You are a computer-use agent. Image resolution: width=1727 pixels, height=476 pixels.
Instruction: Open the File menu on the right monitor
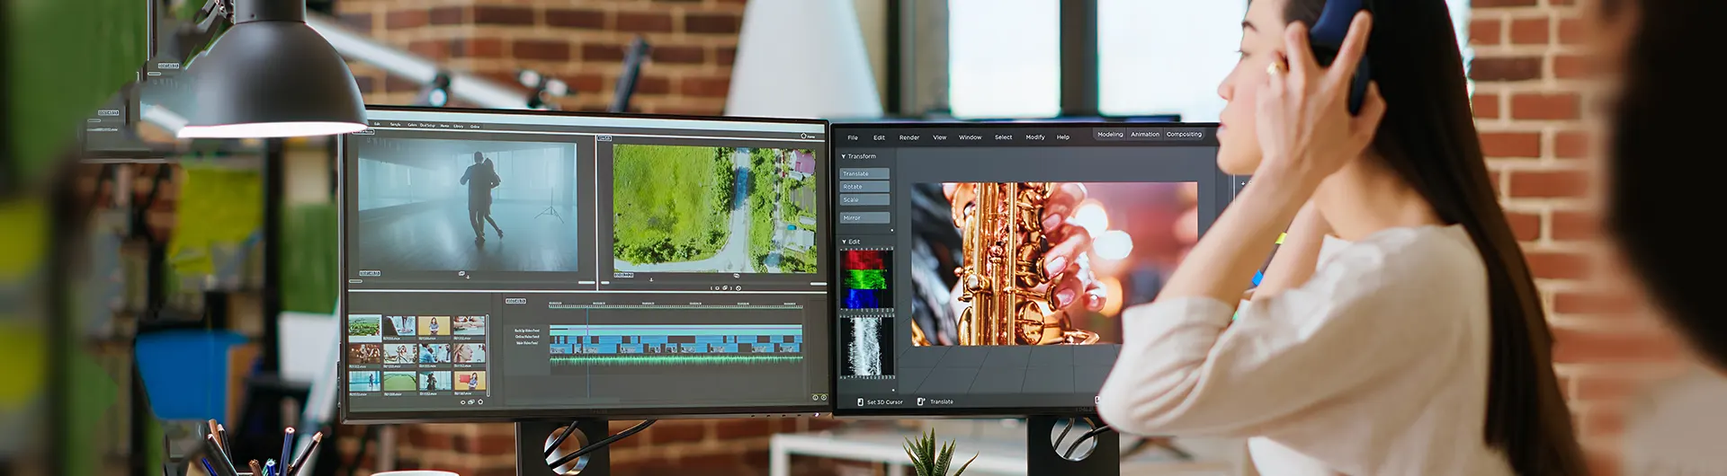(853, 137)
